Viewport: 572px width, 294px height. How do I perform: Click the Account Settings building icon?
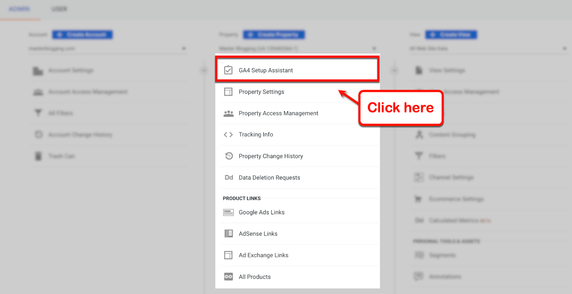[38, 71]
